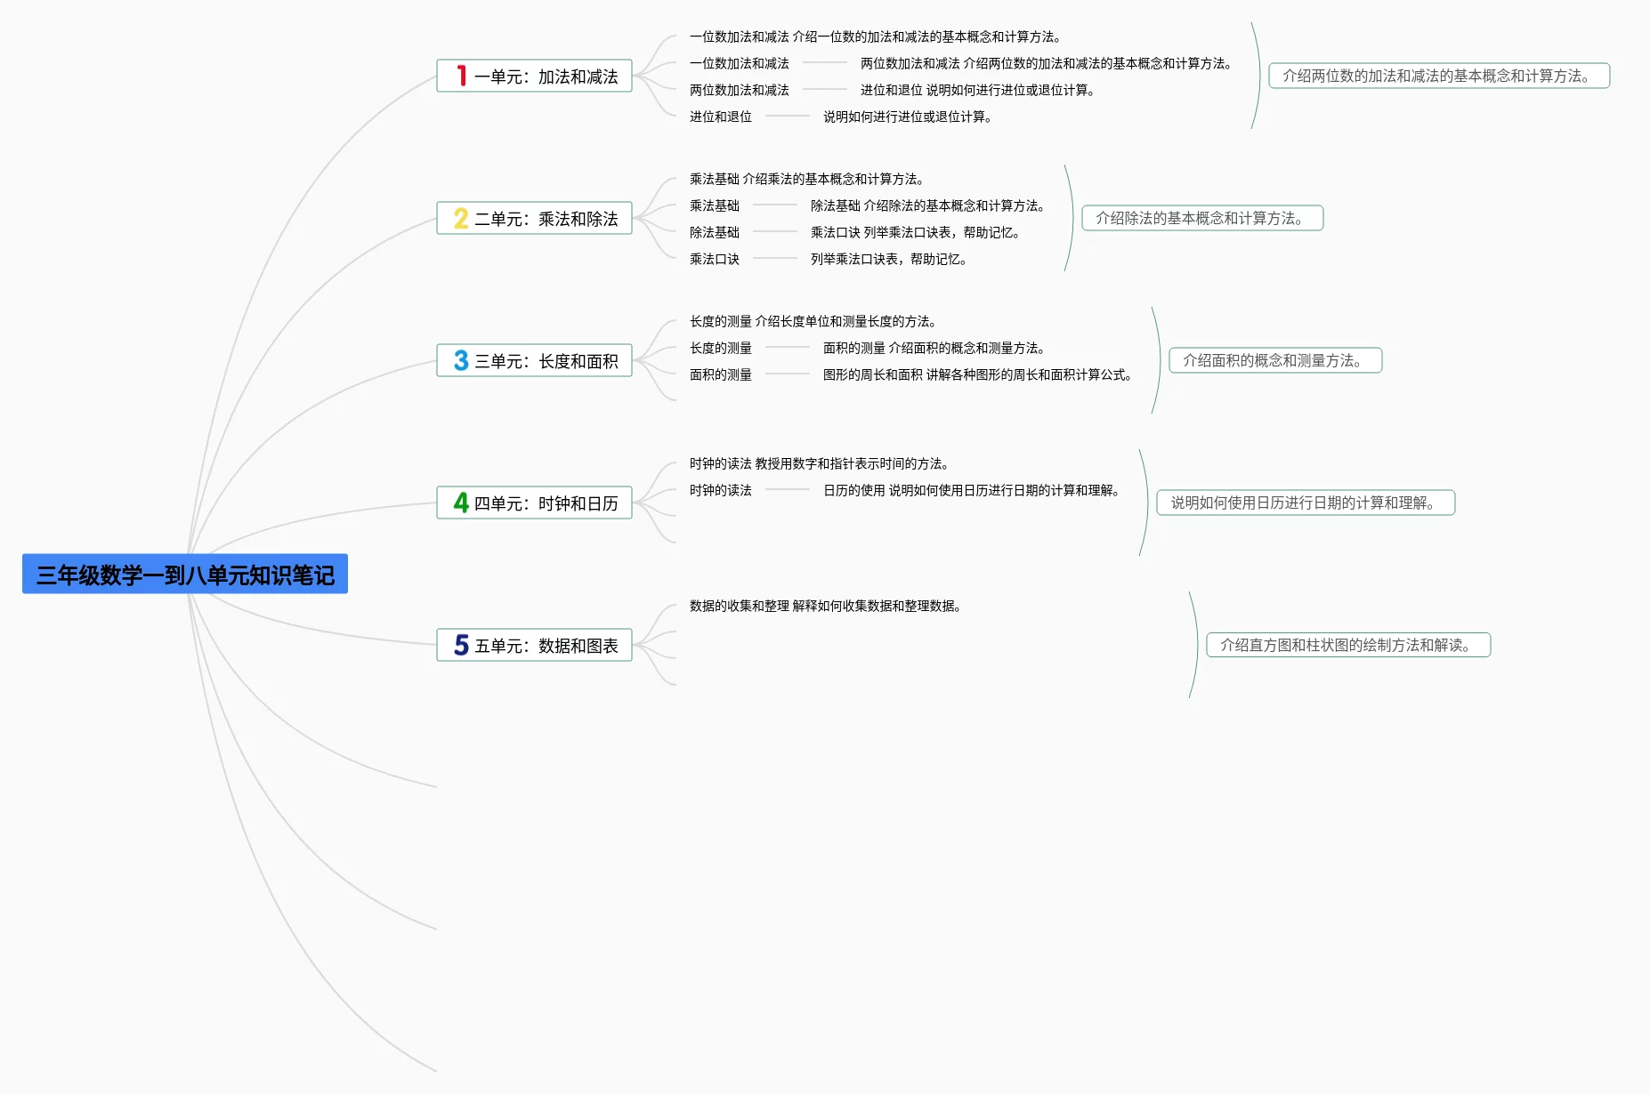Select subtopic 面积的测量 介绍面积的概念和测量方法。
This screenshot has height=1094, width=1650.
[x=934, y=348]
